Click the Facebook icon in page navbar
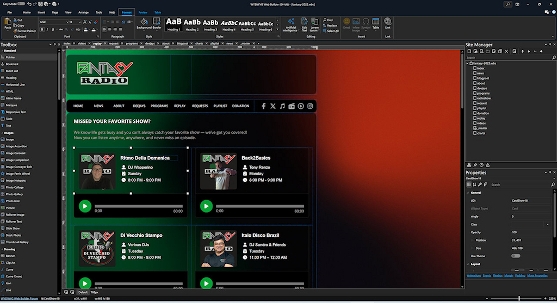 [264, 106]
